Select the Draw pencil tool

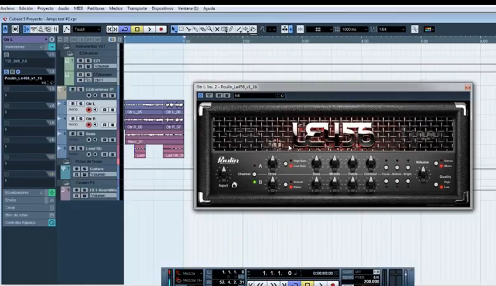[231, 29]
